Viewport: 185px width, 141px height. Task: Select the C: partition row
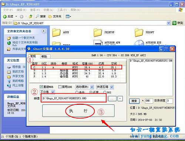(76, 67)
